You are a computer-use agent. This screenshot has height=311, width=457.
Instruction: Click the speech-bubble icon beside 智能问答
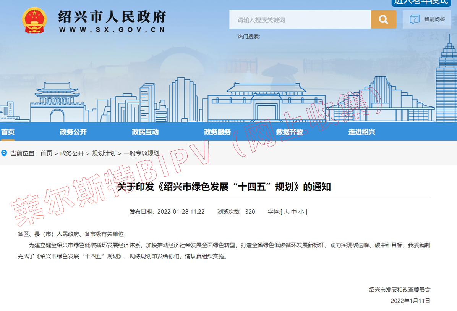(415, 19)
